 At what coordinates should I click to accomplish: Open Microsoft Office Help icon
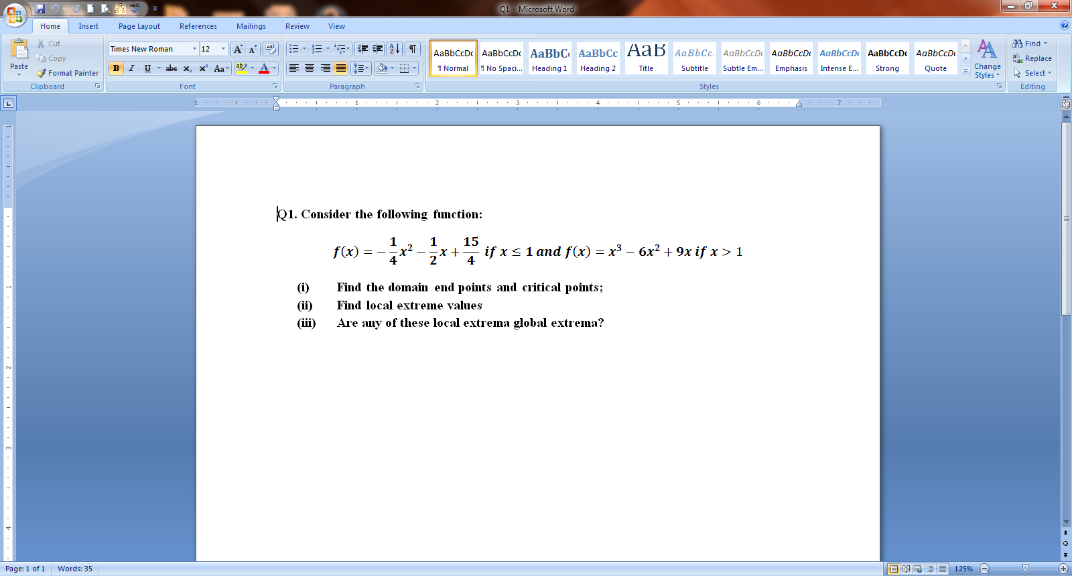(x=1065, y=25)
